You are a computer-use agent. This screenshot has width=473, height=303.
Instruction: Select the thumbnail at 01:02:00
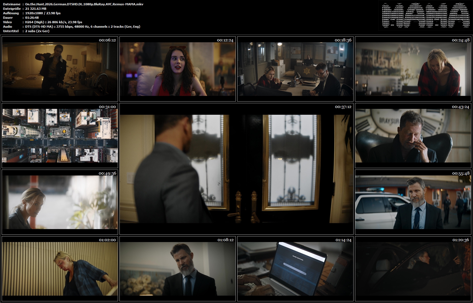60,269
